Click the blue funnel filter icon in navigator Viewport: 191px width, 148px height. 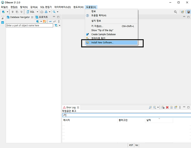pos(56,25)
